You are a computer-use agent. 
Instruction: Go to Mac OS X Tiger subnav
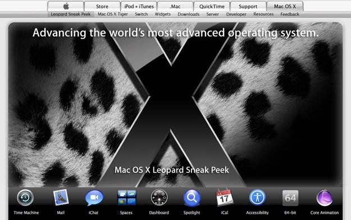pyautogui.click(x=113, y=14)
